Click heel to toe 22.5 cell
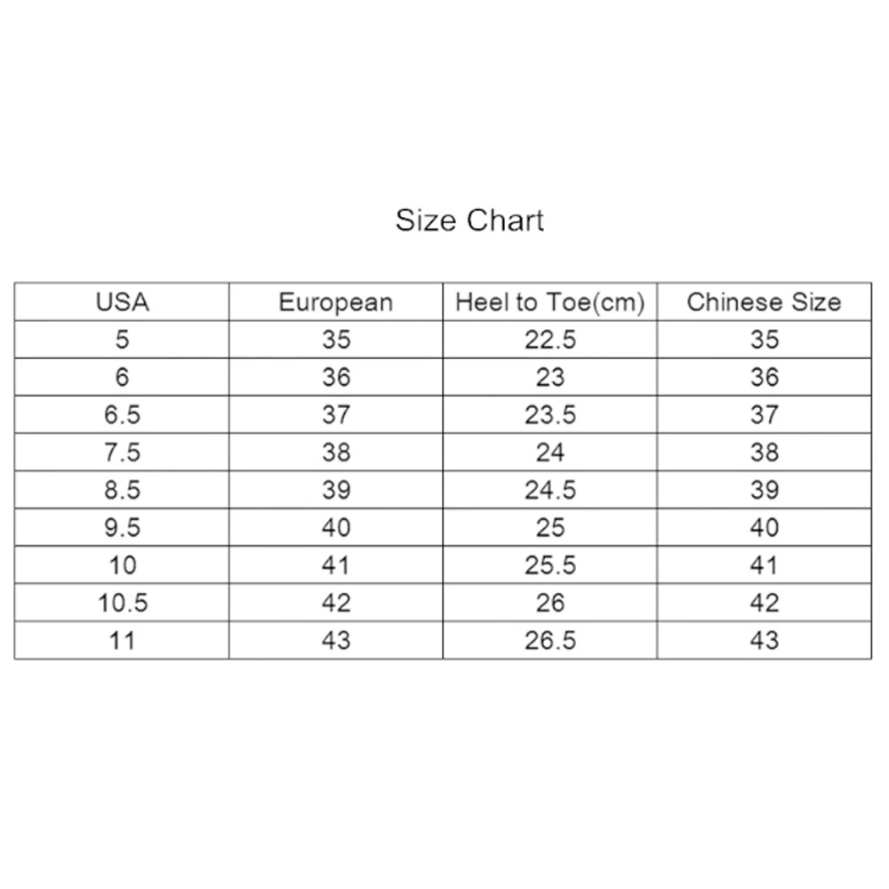 pos(550,340)
